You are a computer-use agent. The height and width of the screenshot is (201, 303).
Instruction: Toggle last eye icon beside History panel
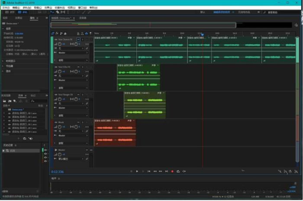click(45, 161)
